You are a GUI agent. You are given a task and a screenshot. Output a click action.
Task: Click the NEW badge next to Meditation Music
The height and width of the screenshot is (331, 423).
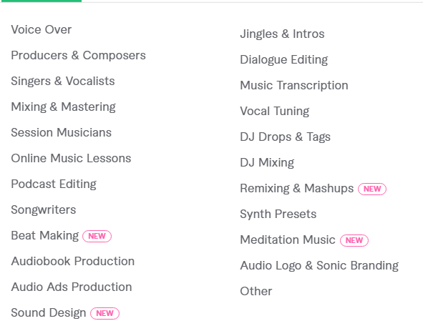pos(354,240)
